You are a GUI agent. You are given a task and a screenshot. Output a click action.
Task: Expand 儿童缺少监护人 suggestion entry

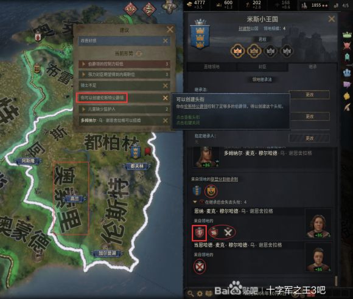point(124,109)
